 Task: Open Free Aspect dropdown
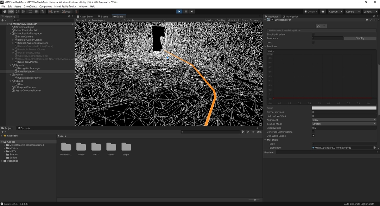tap(107, 20)
